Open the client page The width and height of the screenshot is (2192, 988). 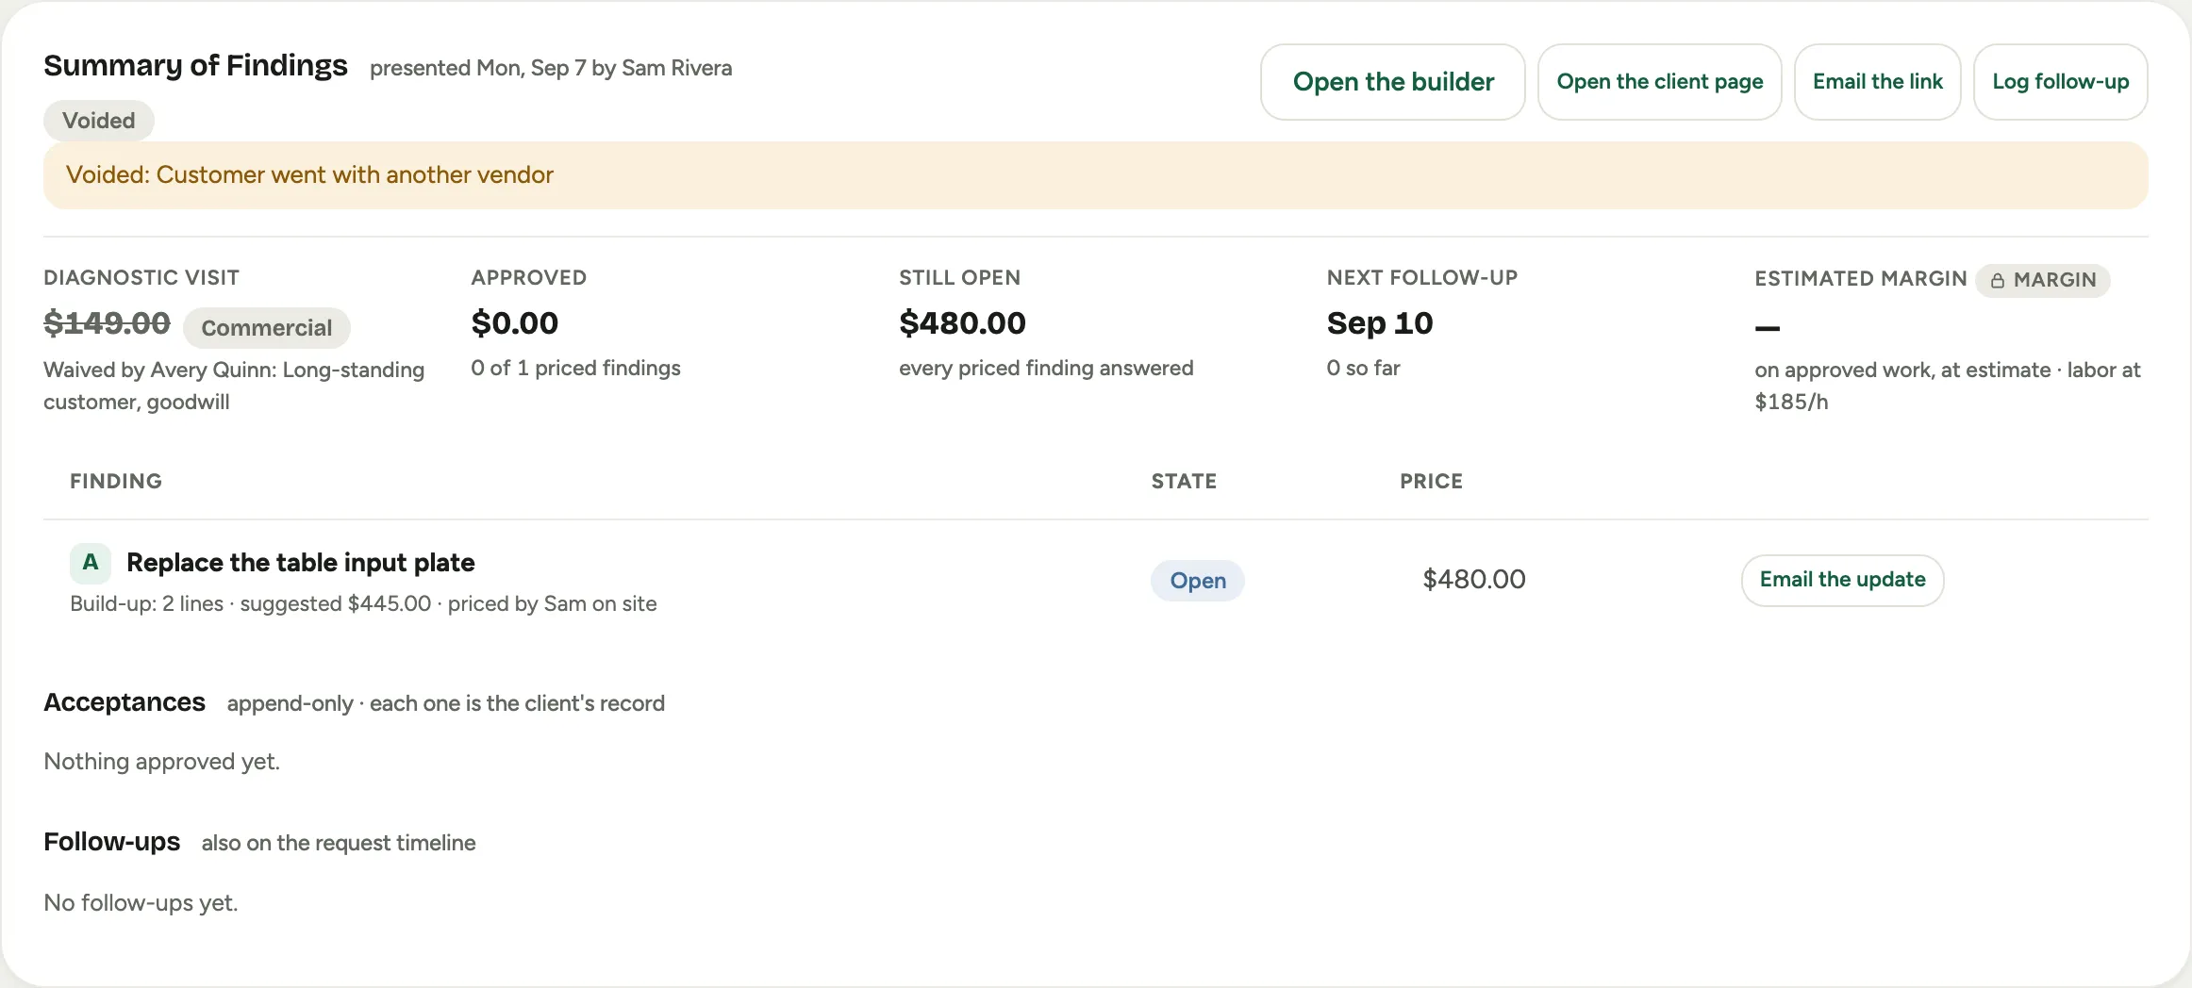click(x=1659, y=82)
